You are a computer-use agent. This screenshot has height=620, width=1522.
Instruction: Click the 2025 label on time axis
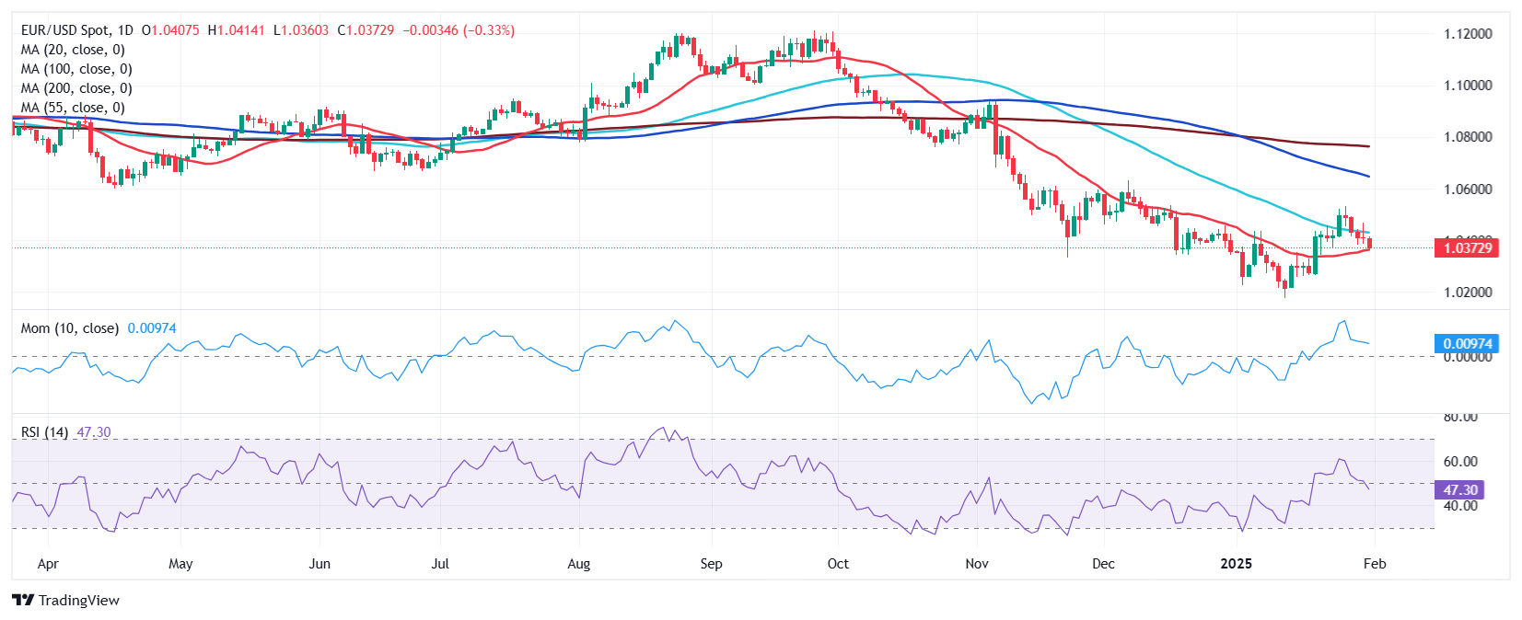(x=1236, y=564)
